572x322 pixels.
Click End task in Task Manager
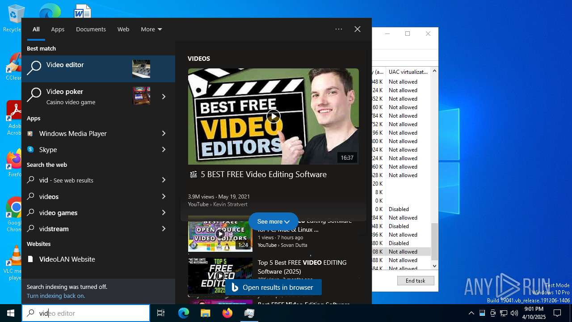[x=415, y=280]
